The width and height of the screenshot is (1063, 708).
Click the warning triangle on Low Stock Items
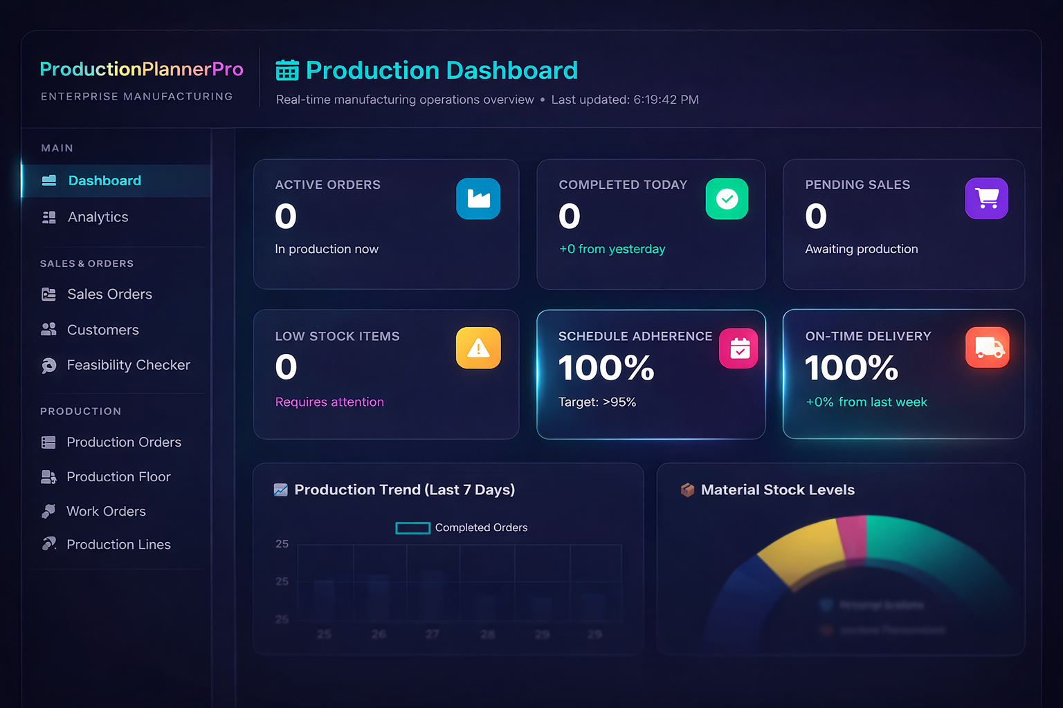click(x=478, y=348)
